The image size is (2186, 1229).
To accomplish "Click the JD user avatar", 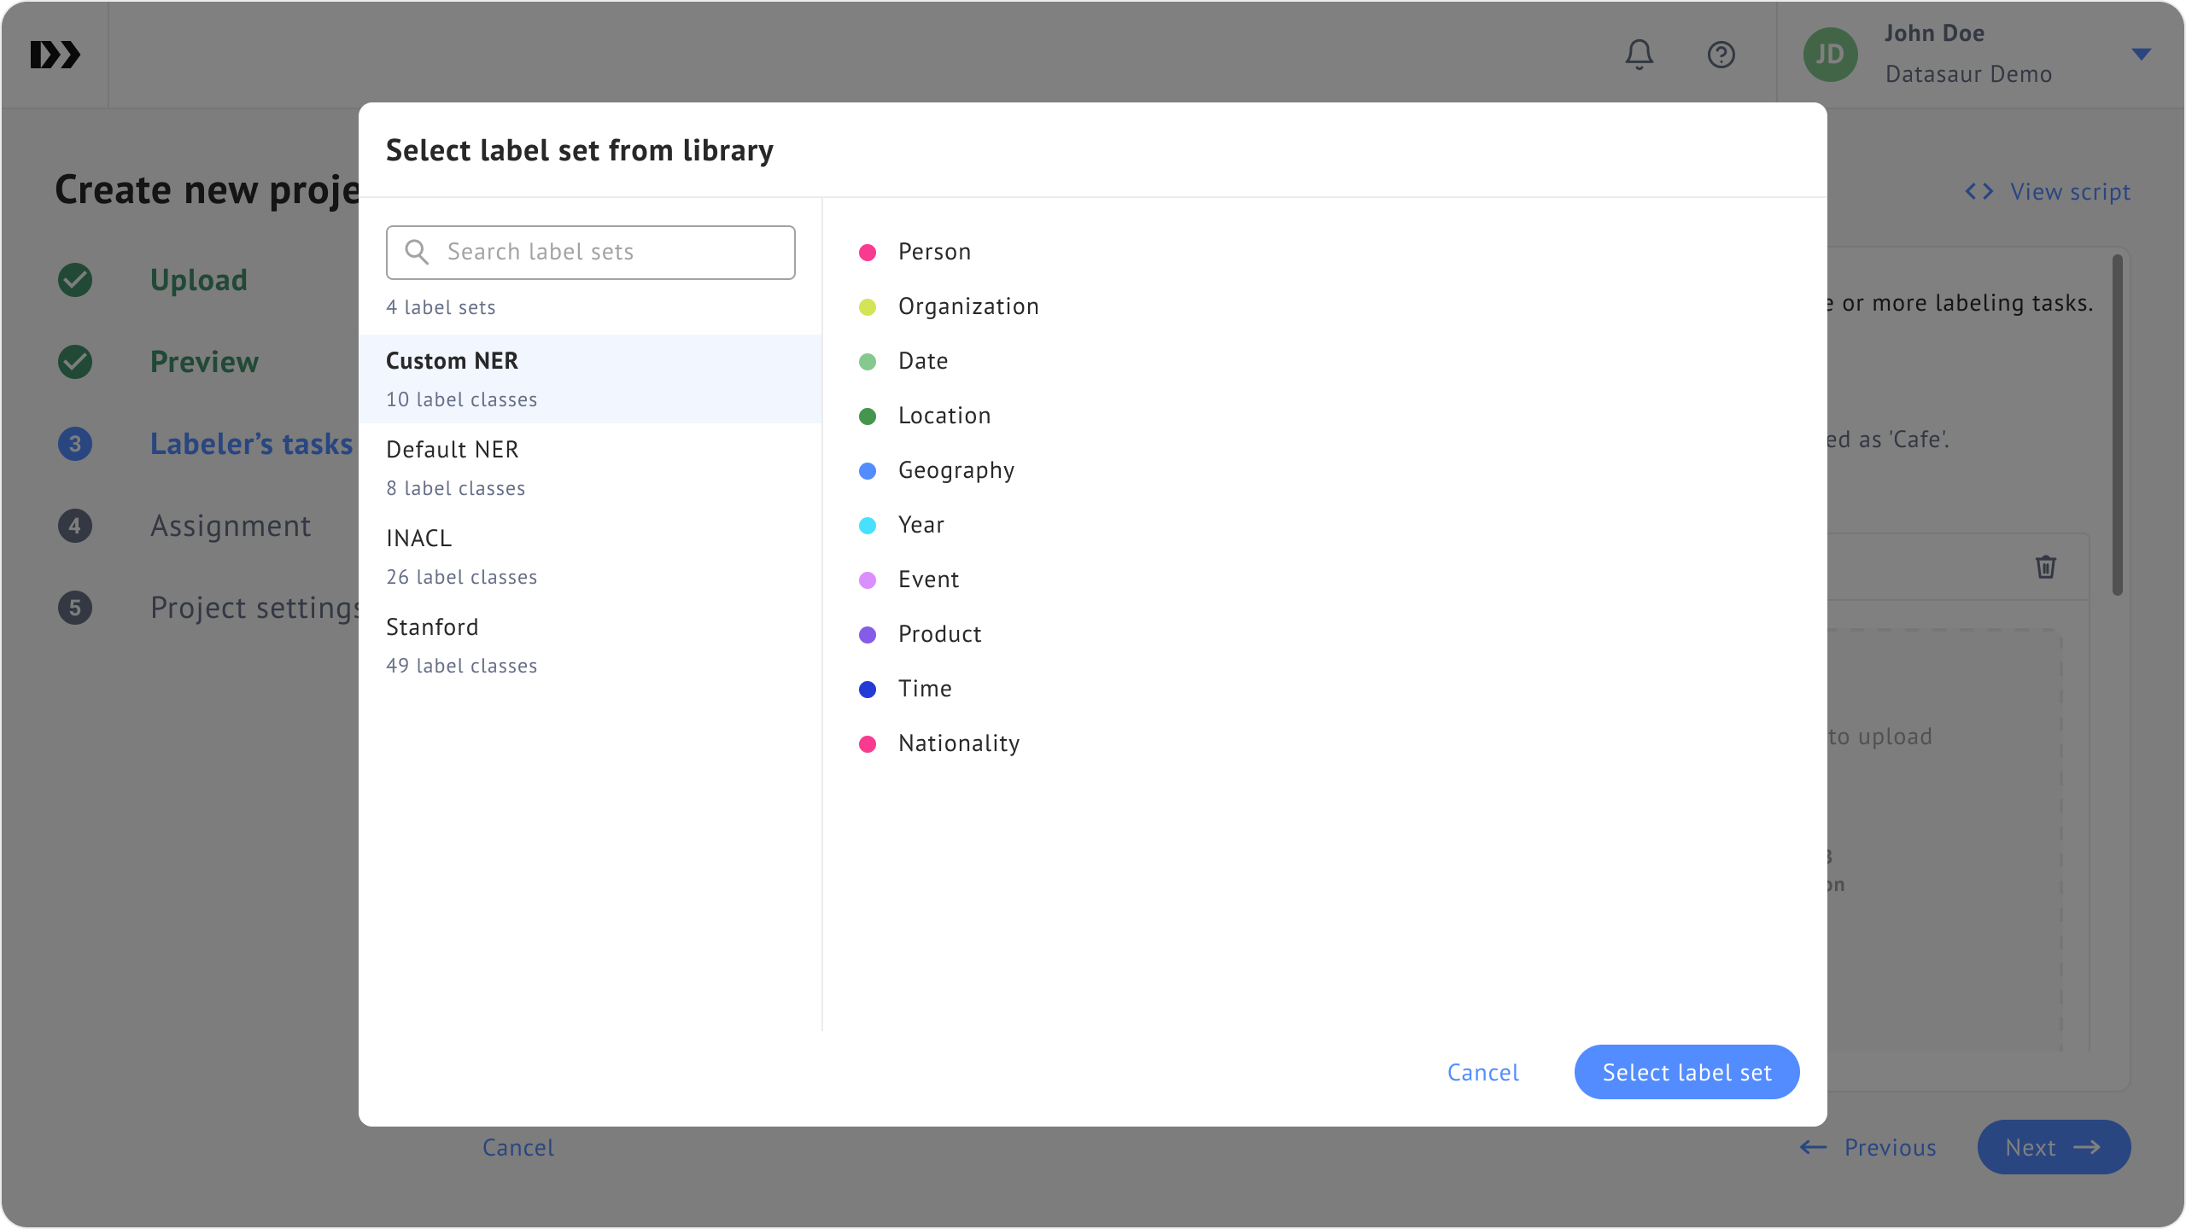I will pyautogui.click(x=1830, y=55).
